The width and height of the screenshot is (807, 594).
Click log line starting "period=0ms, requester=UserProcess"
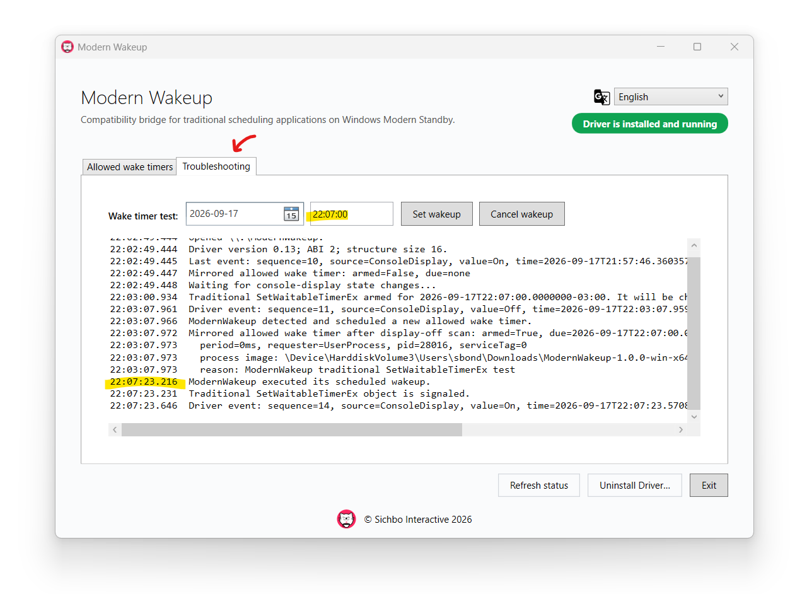[x=363, y=346]
